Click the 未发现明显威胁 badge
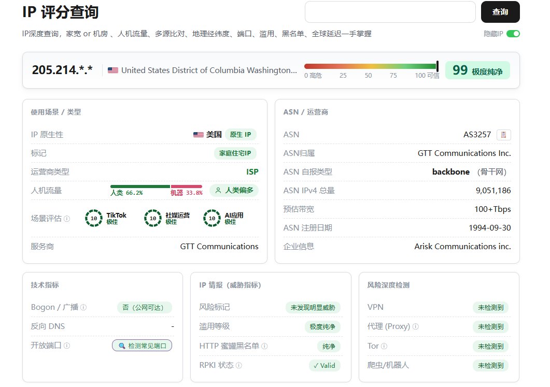 tap(313, 307)
